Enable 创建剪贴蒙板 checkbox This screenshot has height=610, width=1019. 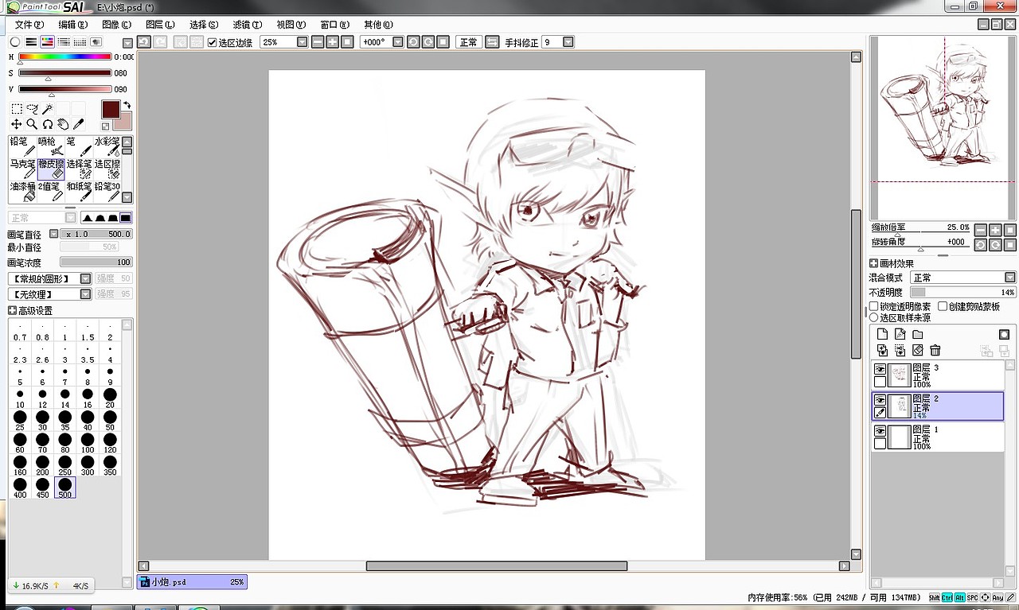tap(943, 306)
